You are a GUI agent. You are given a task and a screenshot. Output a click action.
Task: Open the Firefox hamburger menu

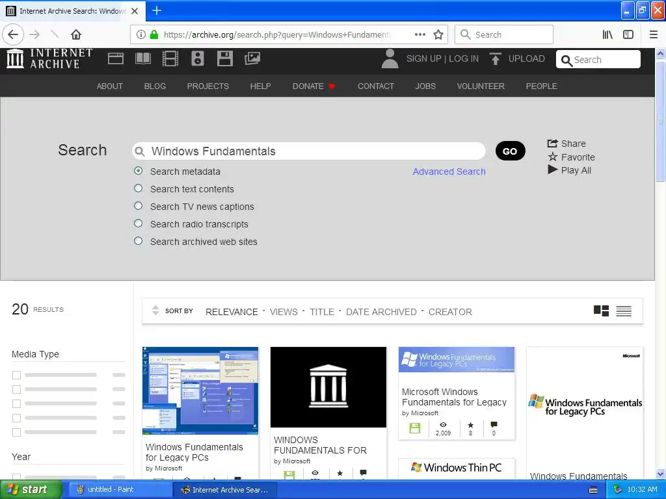[654, 34]
